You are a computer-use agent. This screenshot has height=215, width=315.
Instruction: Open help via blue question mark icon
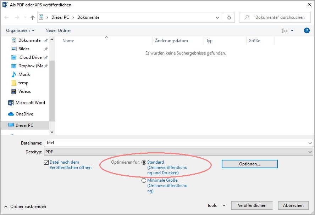pos(307,30)
